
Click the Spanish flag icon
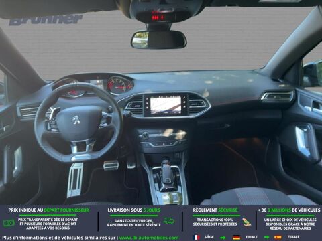278,237
